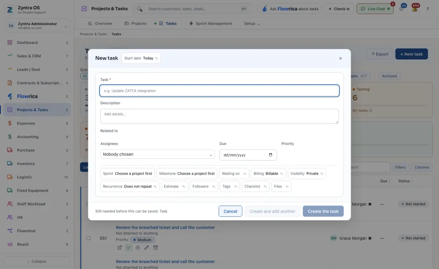This screenshot has width=439, height=269.
Task: Open Inventory sidebar icon
Action: [10, 164]
